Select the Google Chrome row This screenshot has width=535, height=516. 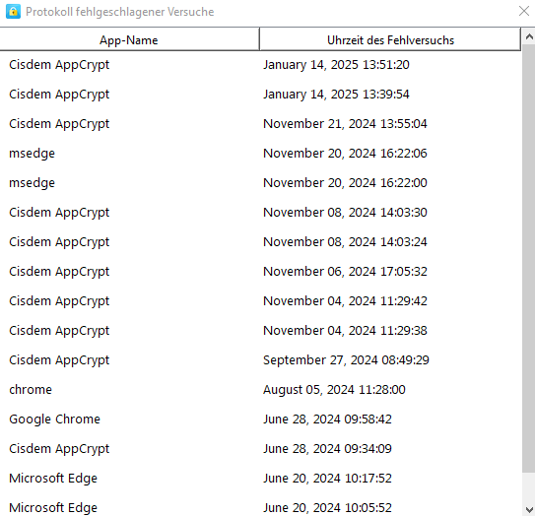[260, 419]
